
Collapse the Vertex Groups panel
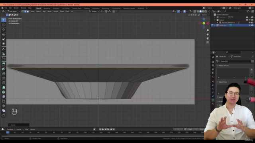click(218, 66)
